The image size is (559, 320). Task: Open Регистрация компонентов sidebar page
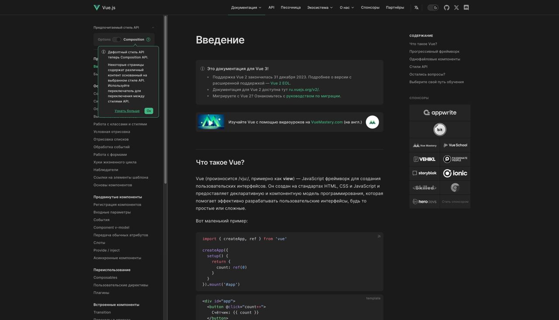click(117, 205)
